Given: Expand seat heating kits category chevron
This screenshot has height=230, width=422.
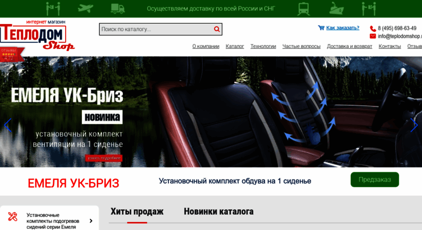Looking at the screenshot, I should click(x=91, y=221).
